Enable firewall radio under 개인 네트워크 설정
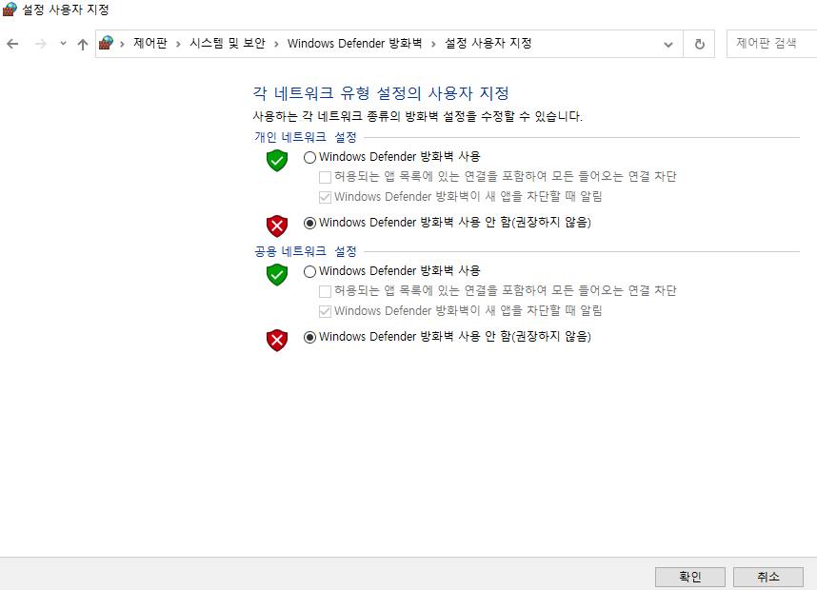 tap(309, 157)
